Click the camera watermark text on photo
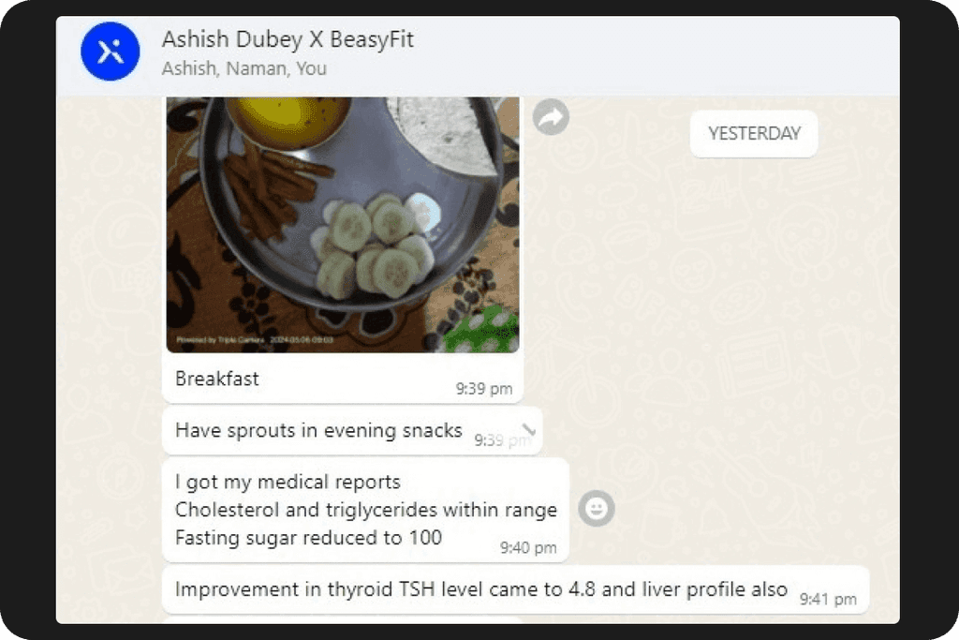This screenshot has width=959, height=640. coord(255,339)
